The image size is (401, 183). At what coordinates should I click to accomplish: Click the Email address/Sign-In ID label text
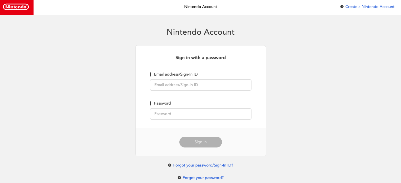(x=176, y=74)
